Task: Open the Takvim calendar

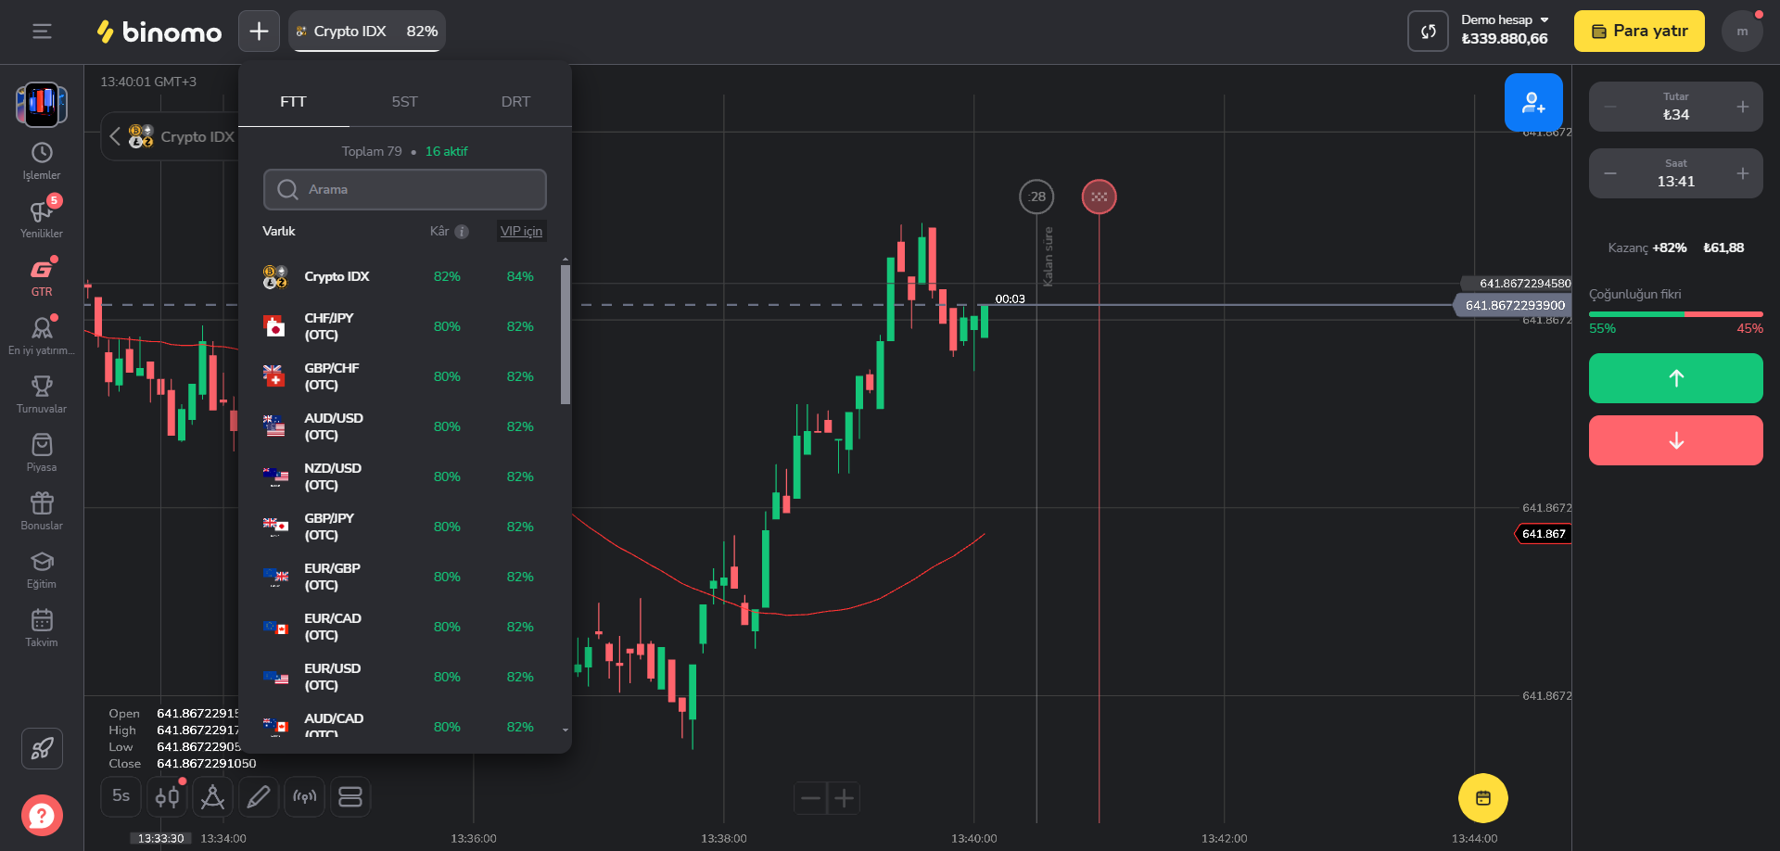Action: (42, 628)
